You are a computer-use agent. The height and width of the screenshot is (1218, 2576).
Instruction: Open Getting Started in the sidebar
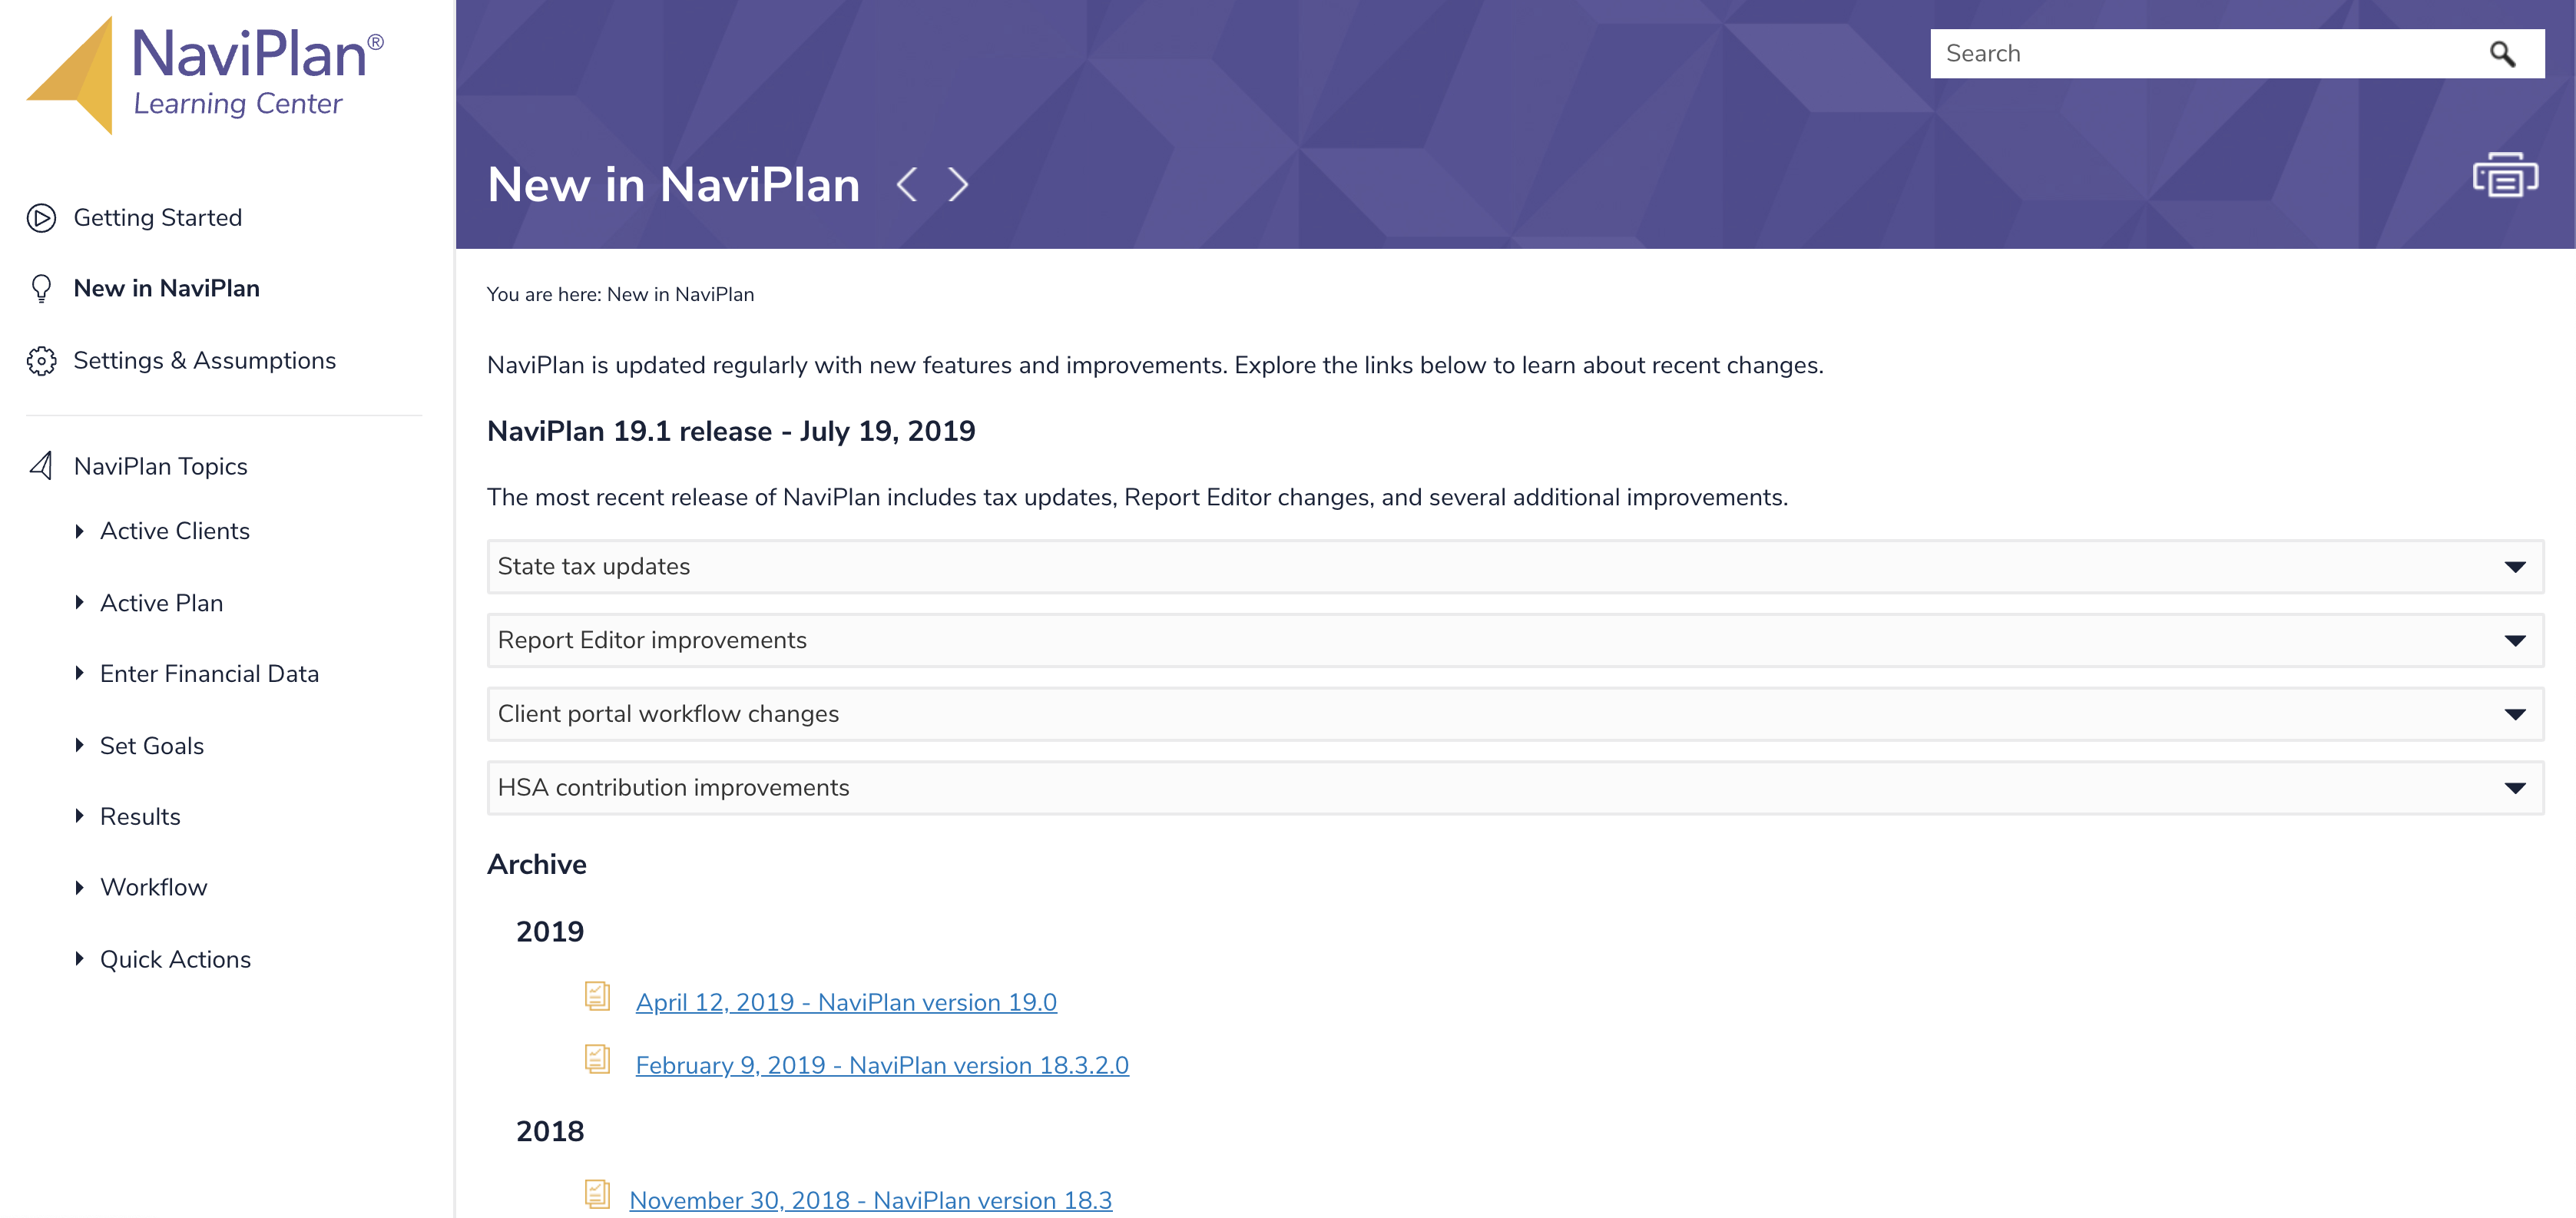coord(158,218)
